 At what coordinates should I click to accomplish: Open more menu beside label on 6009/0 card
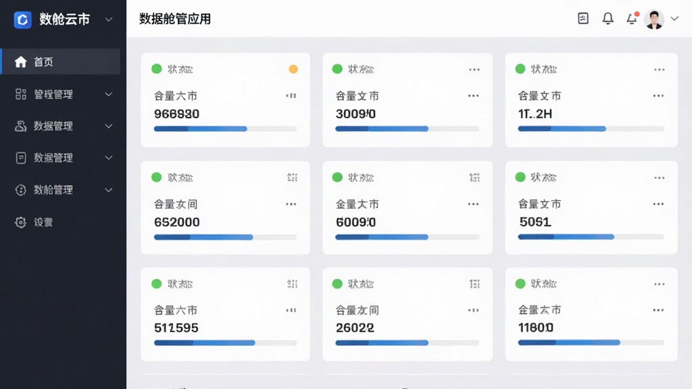(x=474, y=204)
